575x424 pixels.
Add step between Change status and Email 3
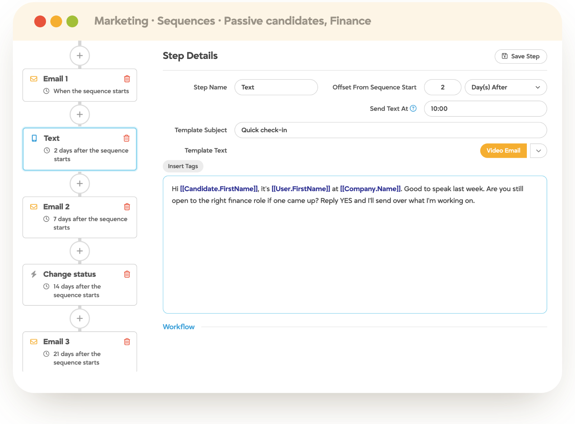pyautogui.click(x=80, y=319)
